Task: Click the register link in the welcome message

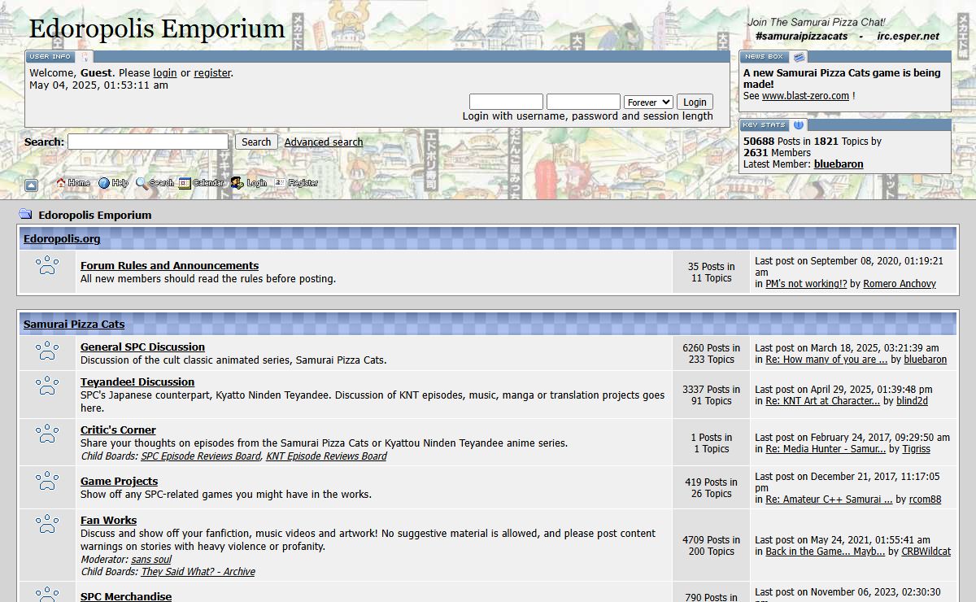Action: (212, 73)
